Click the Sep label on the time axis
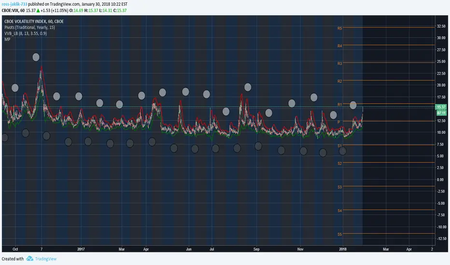 pyautogui.click(x=256, y=249)
